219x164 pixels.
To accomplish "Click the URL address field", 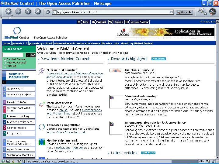I will click(x=113, y=12).
